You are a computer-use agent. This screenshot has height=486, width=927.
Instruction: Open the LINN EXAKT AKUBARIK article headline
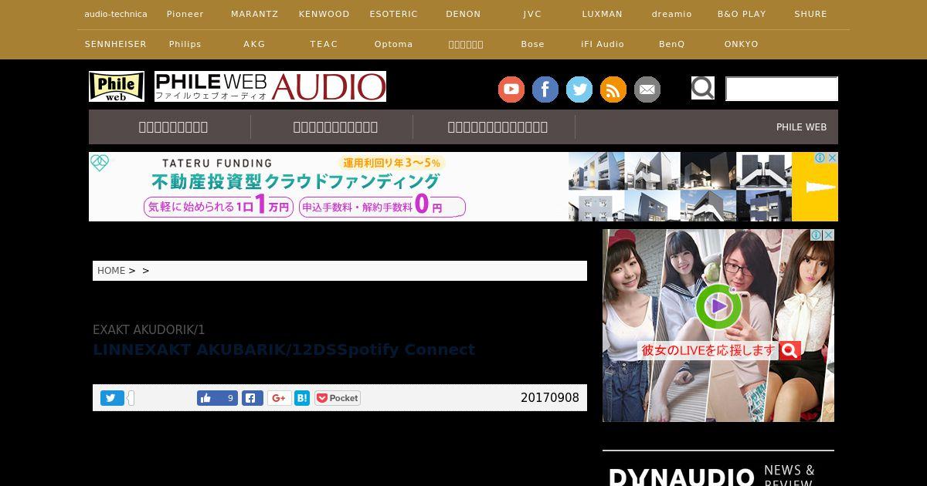coord(284,349)
